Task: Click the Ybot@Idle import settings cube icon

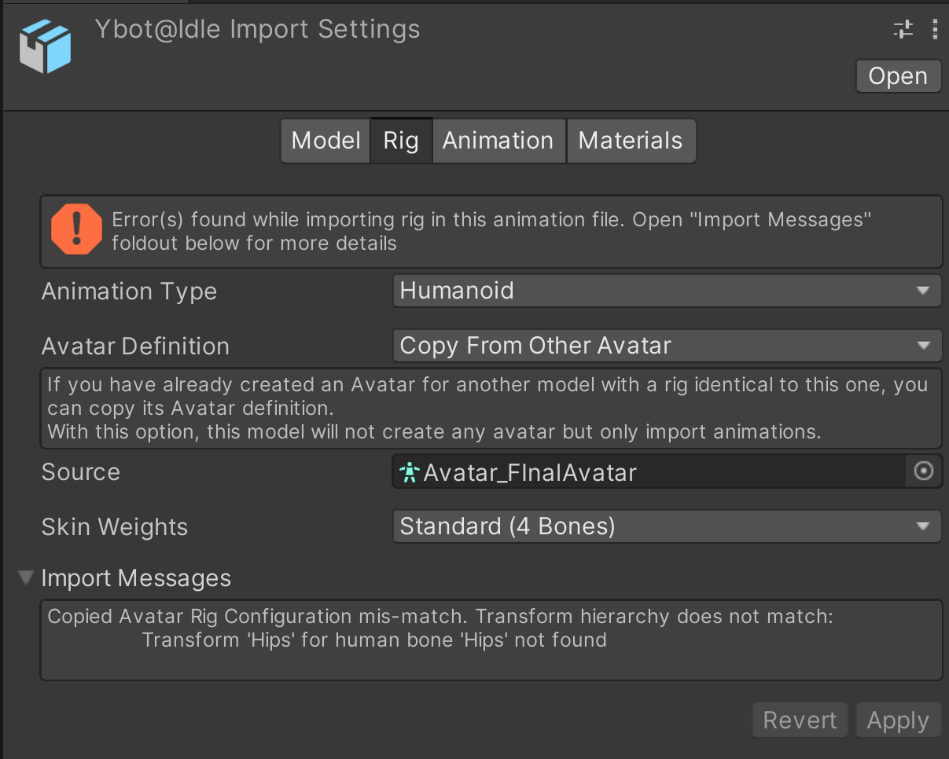Action: [x=45, y=46]
